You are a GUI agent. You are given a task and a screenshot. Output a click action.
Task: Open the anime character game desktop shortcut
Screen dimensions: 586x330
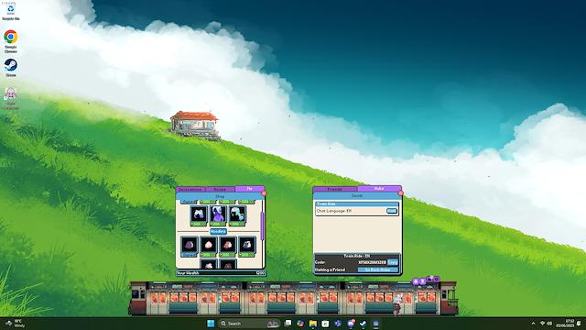[x=10, y=98]
